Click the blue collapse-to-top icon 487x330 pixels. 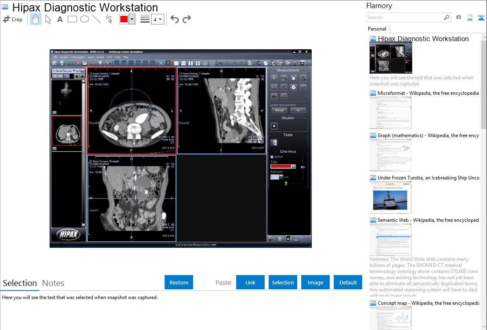(x=481, y=17)
